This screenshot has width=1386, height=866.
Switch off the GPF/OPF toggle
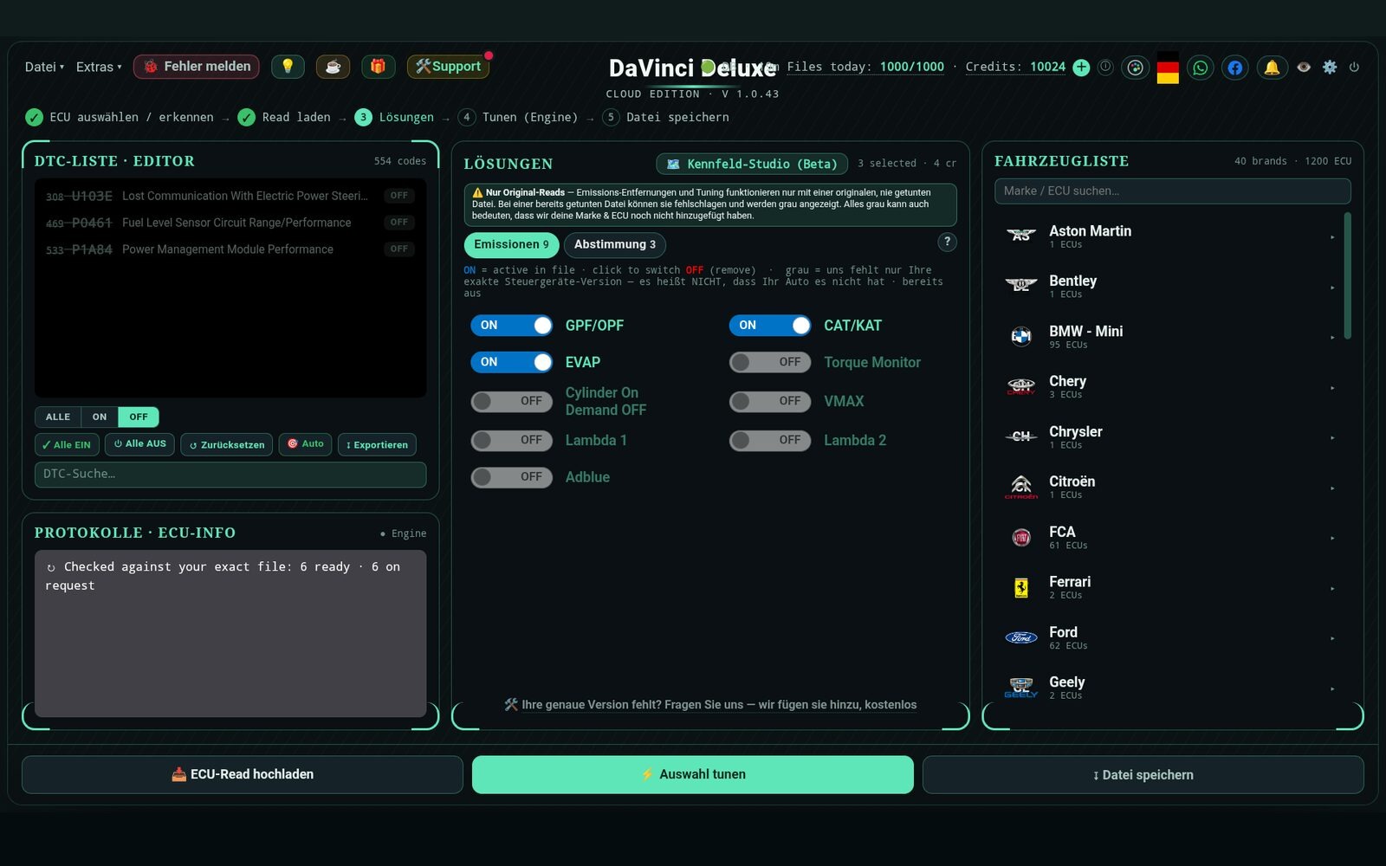coord(512,326)
